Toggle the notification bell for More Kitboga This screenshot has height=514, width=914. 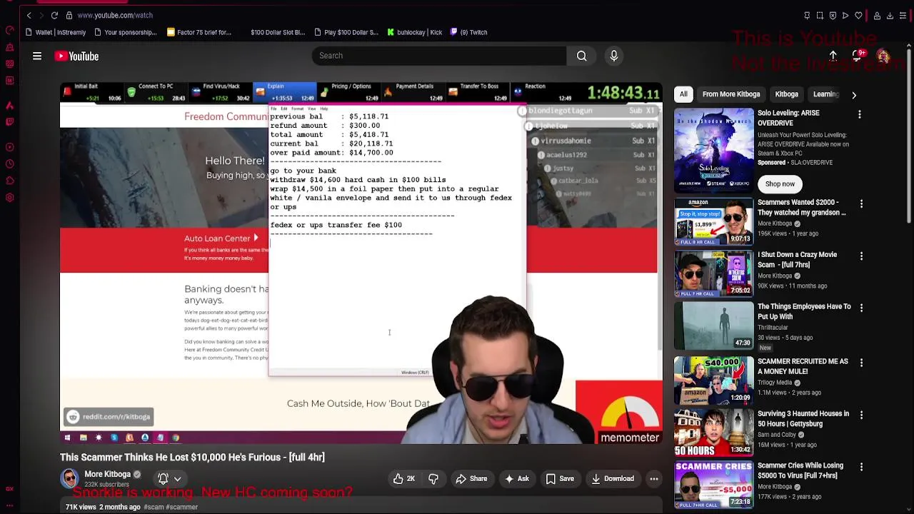pos(163,479)
